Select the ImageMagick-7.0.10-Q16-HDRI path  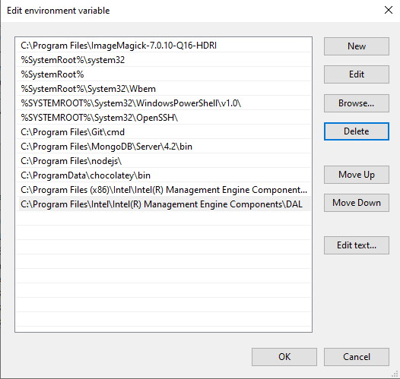pos(163,46)
